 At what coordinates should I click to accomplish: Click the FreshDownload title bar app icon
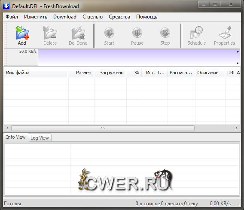coord(6,6)
